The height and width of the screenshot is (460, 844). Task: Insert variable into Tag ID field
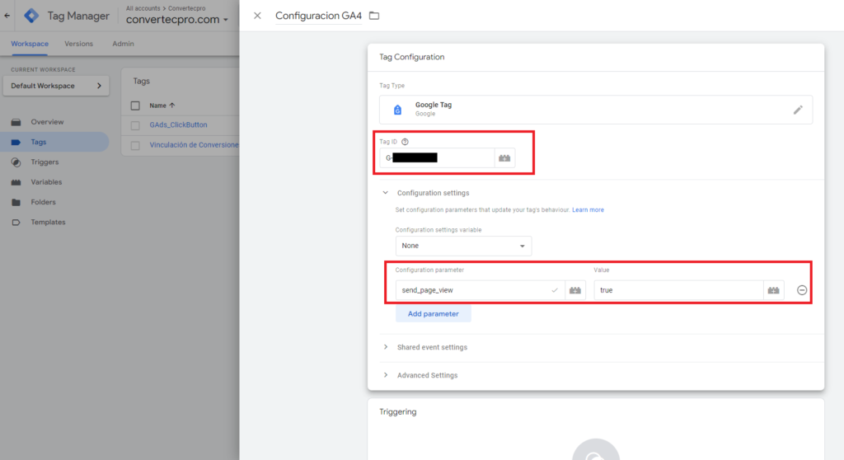504,157
